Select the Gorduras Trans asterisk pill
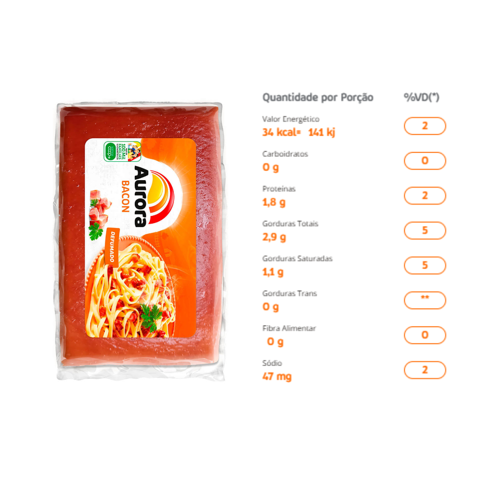This screenshot has height=483, width=483. click(x=425, y=300)
